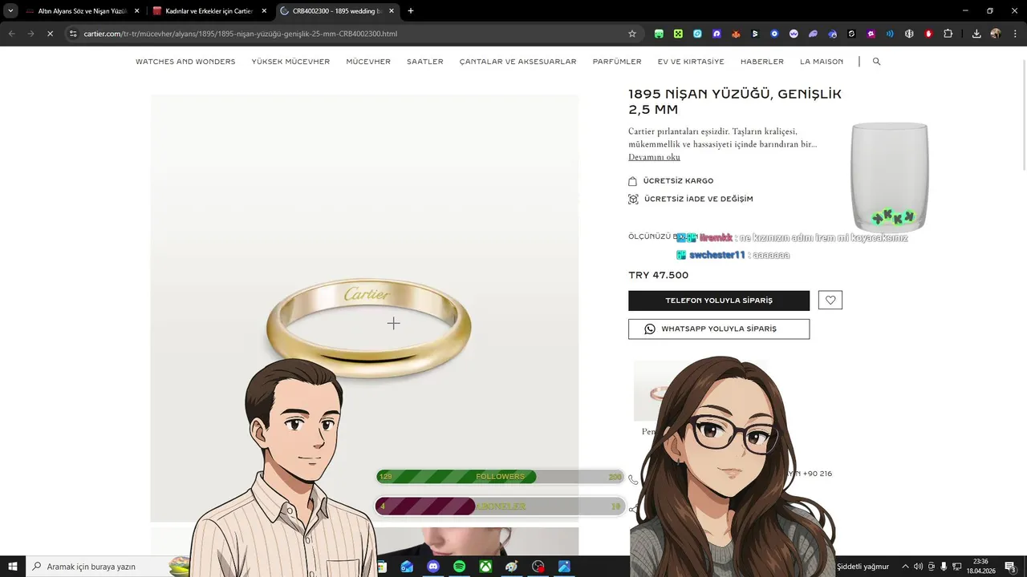Viewport: 1027px width, 577px height.
Task: Close the Altın Alyans tab
Action: [136, 11]
